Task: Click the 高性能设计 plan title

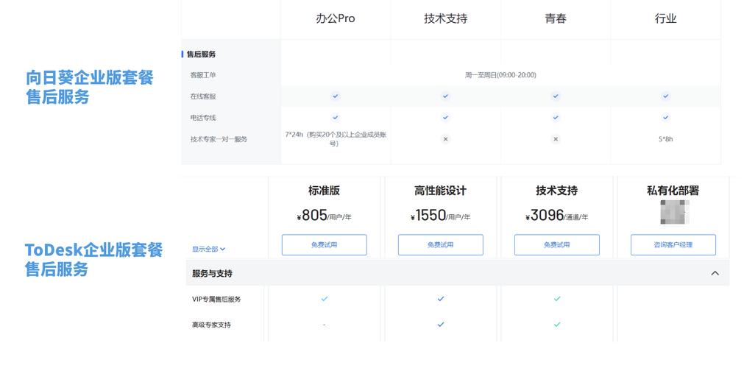Action: [440, 191]
